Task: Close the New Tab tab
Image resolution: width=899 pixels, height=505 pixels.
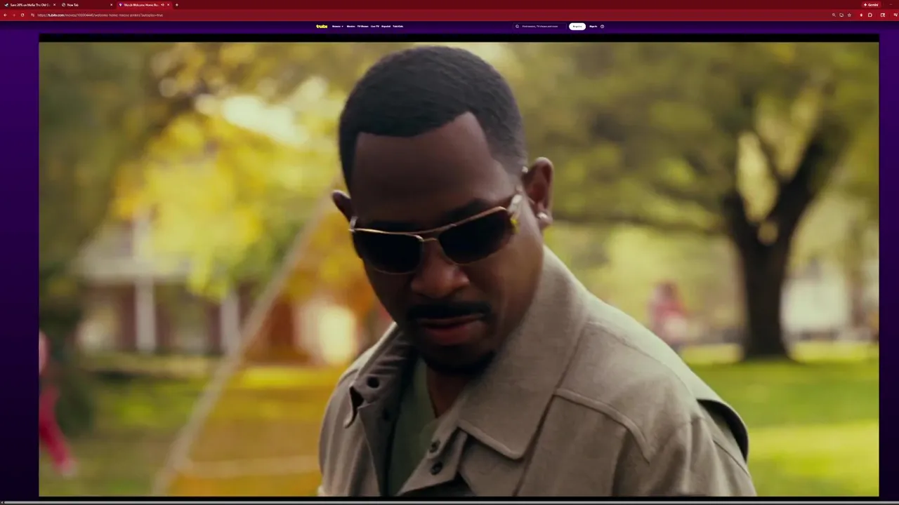Action: (111, 5)
